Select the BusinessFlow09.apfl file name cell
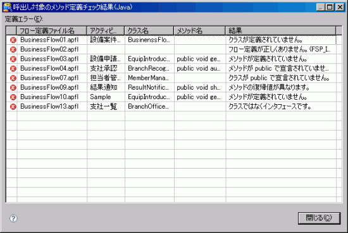 click(52, 88)
